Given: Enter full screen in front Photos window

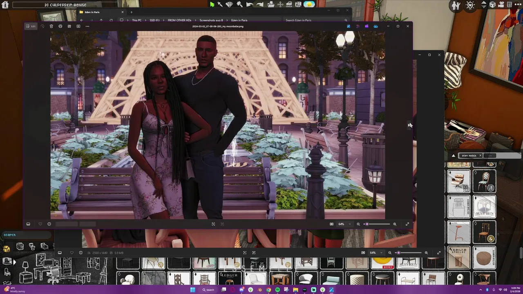Looking at the screenshot, I should tap(407, 224).
